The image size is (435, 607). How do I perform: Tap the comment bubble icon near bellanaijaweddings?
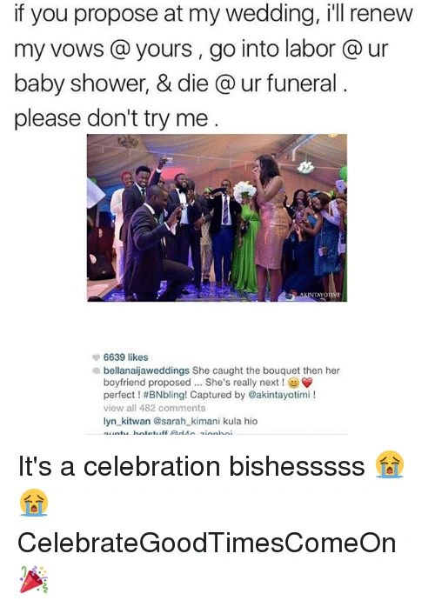[x=95, y=370]
